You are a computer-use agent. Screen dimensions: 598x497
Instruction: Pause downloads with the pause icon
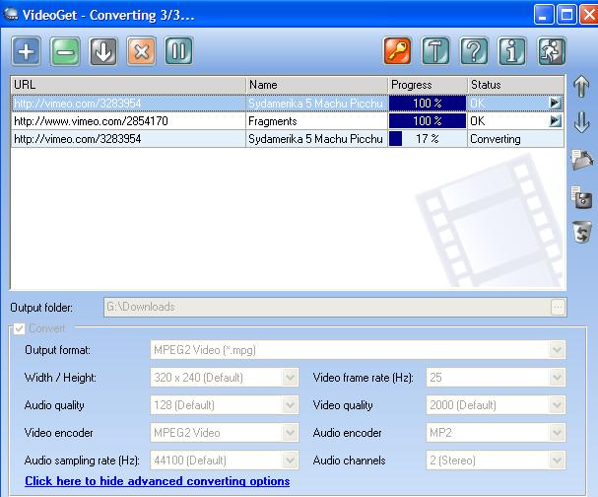click(179, 51)
